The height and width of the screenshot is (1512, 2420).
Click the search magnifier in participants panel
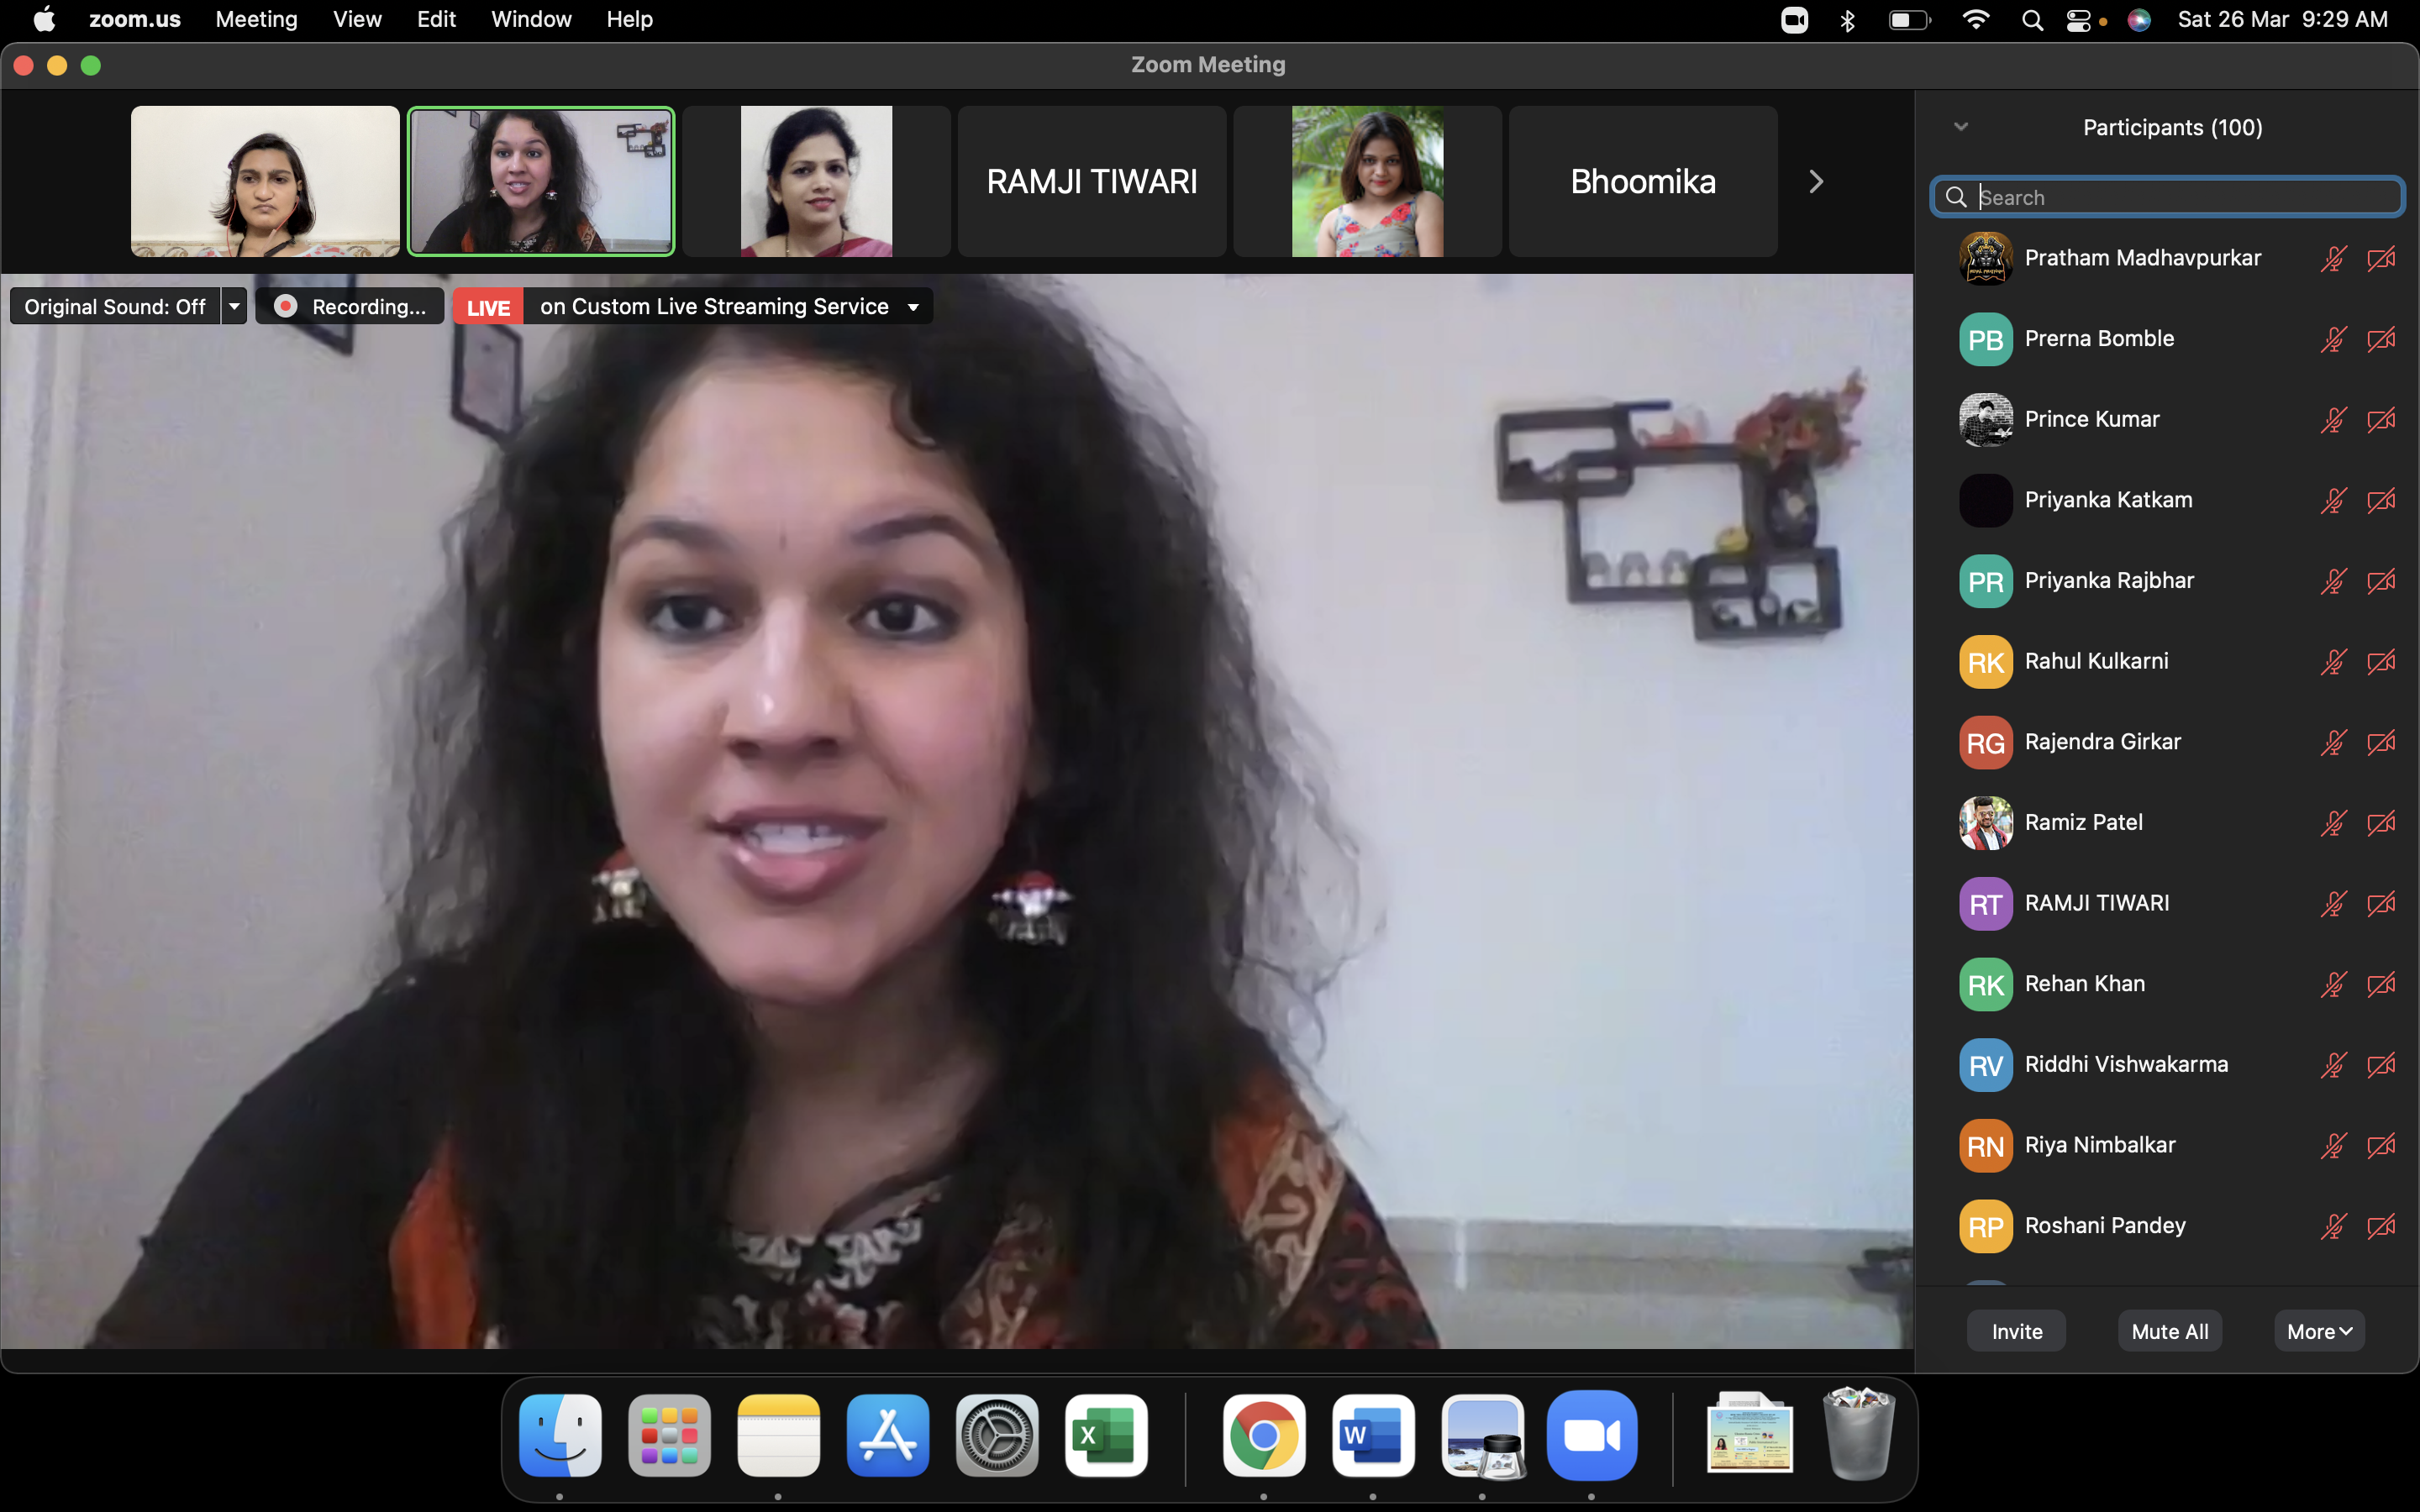tap(1956, 197)
